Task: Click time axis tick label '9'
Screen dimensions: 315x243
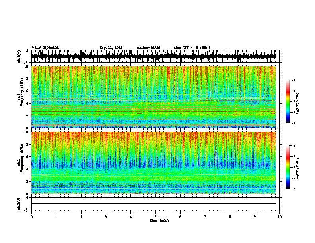Action: point(255,217)
